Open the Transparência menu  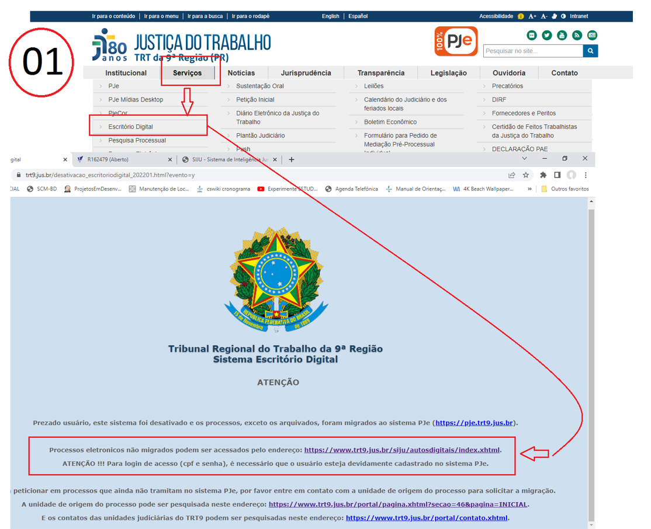(x=380, y=73)
